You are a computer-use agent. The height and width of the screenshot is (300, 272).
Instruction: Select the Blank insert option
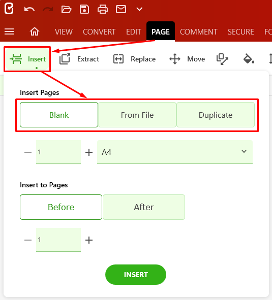(x=59, y=115)
